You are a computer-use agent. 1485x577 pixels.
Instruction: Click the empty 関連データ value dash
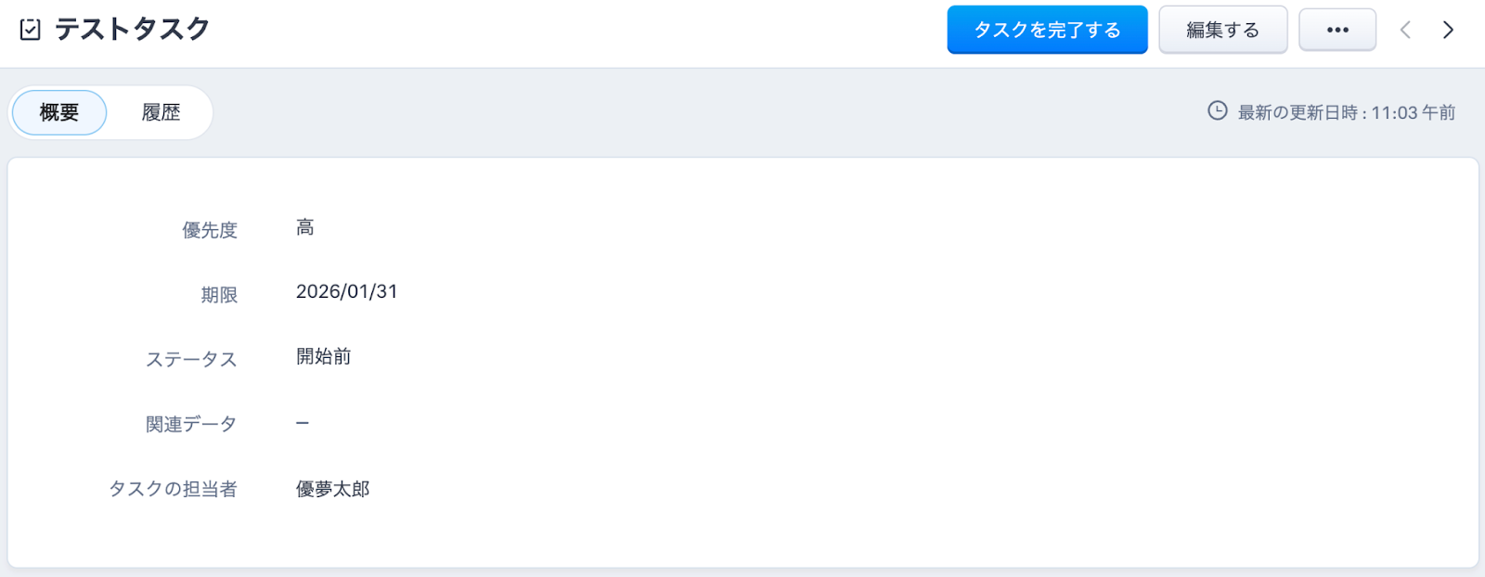point(303,423)
